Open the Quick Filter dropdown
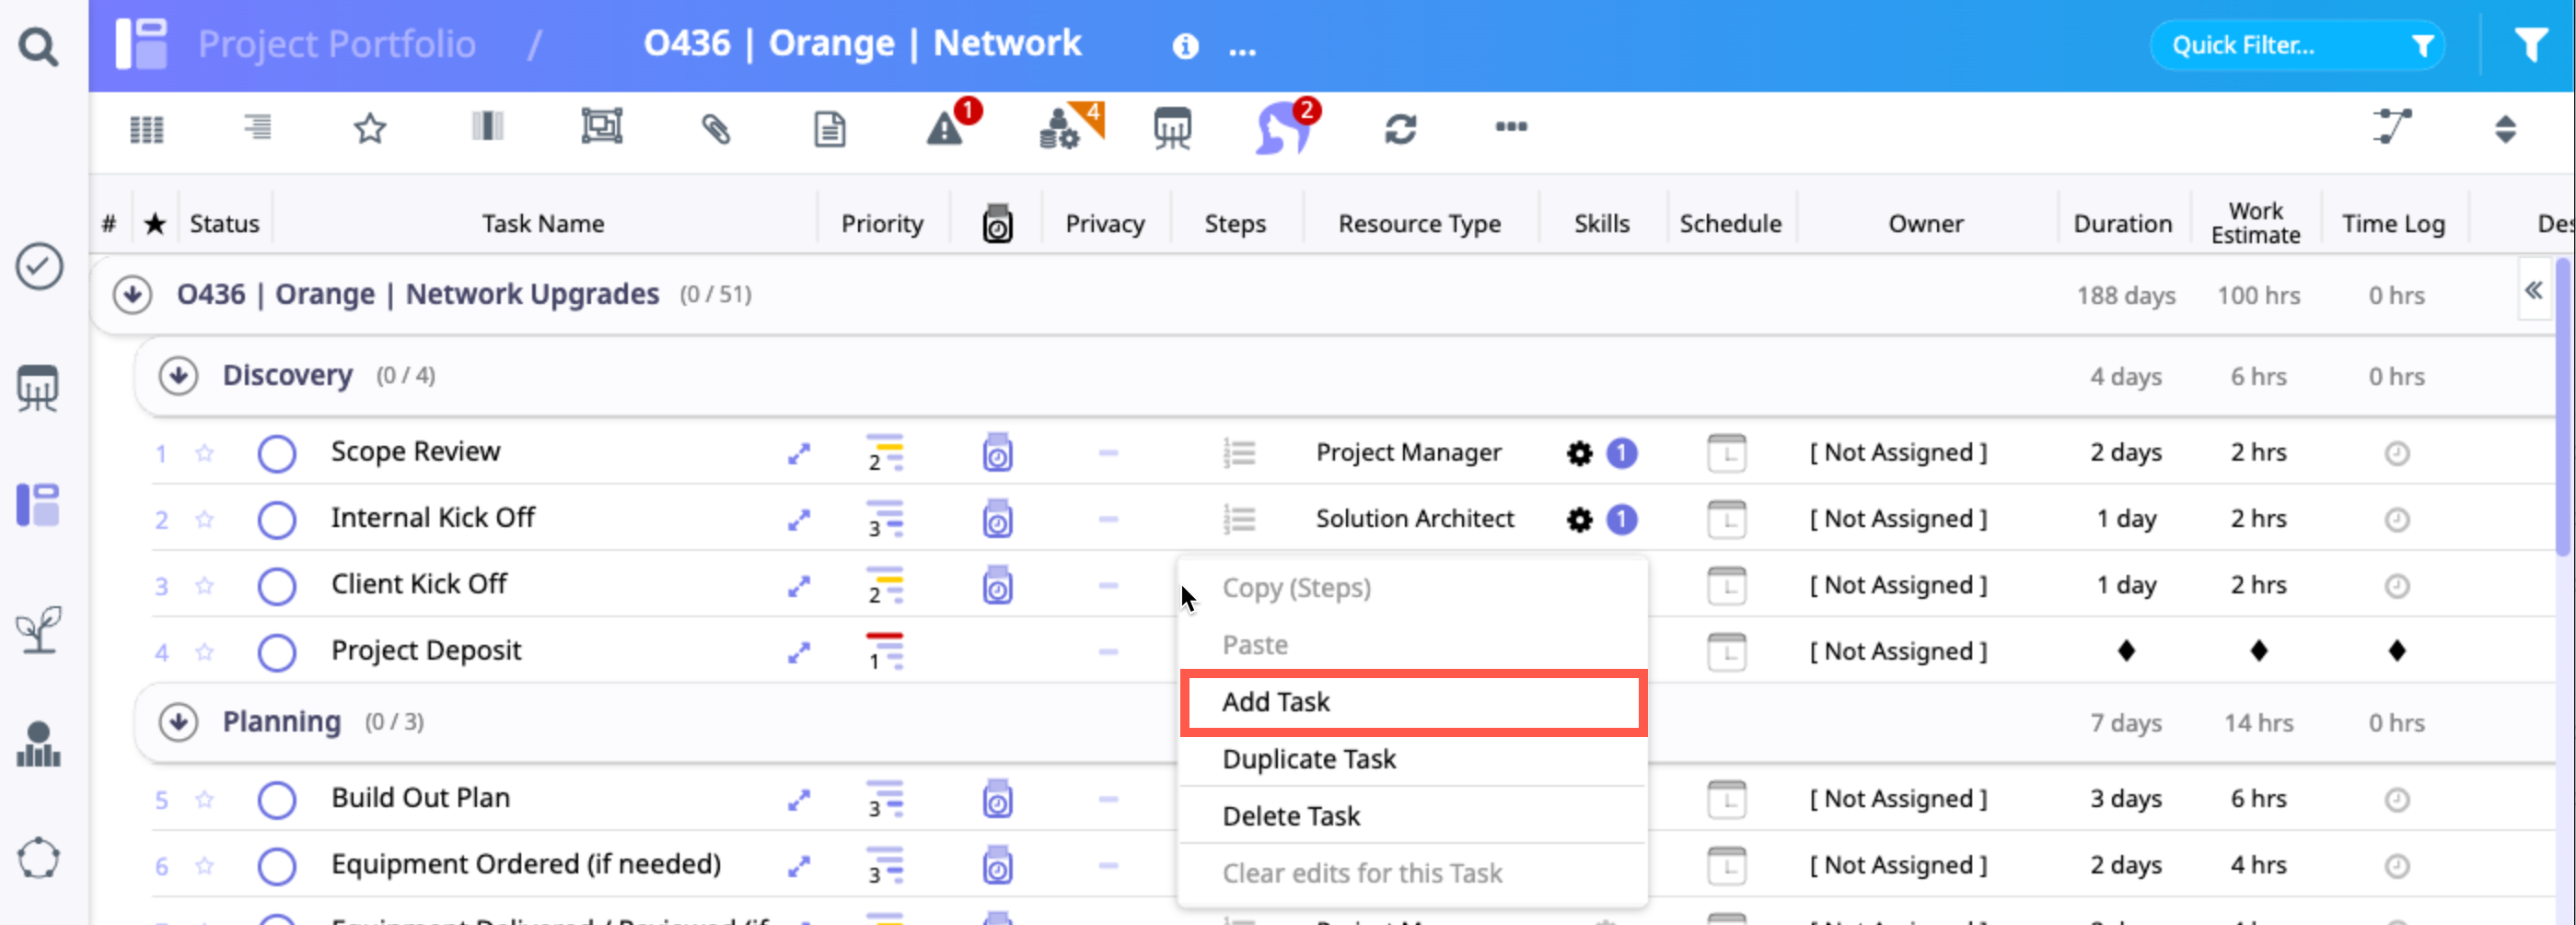Image resolution: width=2576 pixels, height=925 pixels. [x=2297, y=45]
